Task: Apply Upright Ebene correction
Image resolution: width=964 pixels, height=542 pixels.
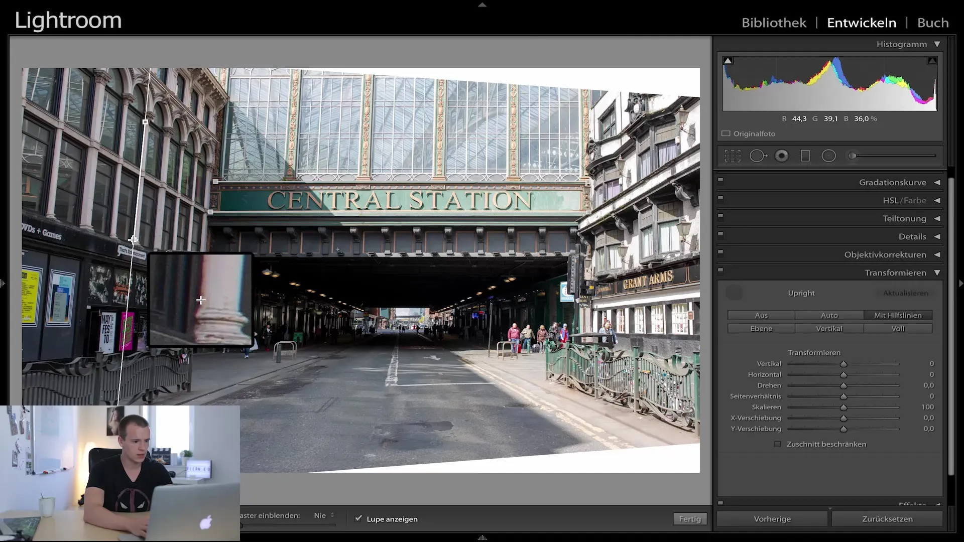Action: [x=761, y=328]
